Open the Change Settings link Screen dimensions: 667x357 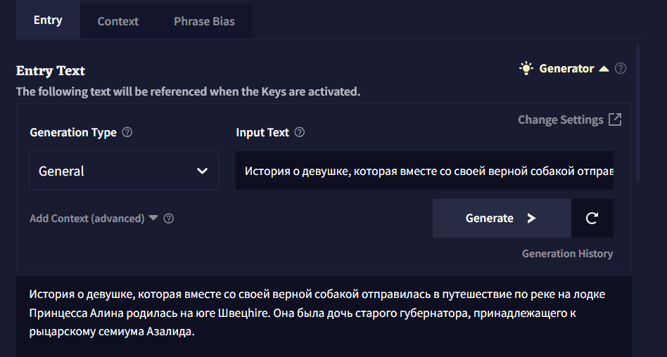[561, 119]
